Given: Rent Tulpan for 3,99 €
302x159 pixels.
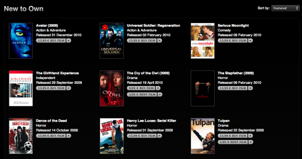Looking at the screenshot, I should coord(233,142).
